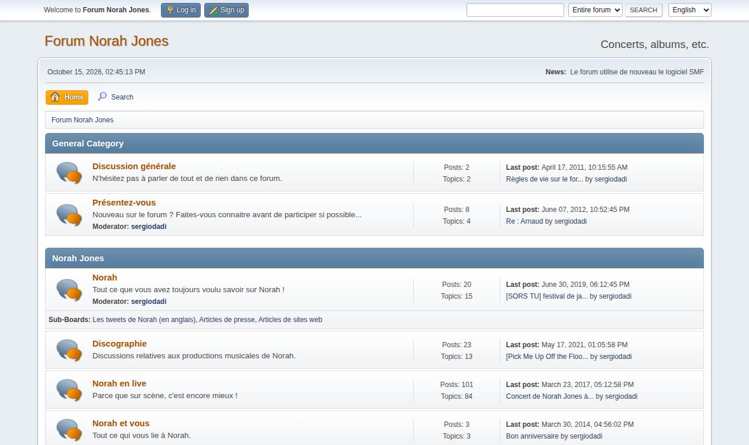This screenshot has width=749, height=445.
Task: Click the Sign up button
Action: click(226, 10)
